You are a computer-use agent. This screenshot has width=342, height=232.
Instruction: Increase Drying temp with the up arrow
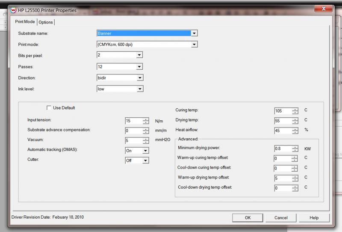295,119
